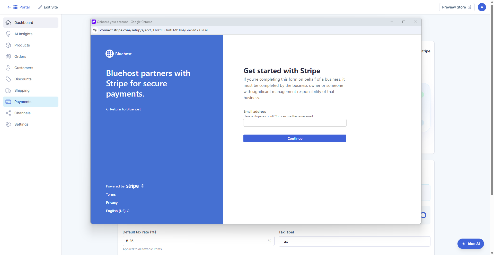Click the Payments card icon
The image size is (494, 255).
(x=8, y=102)
